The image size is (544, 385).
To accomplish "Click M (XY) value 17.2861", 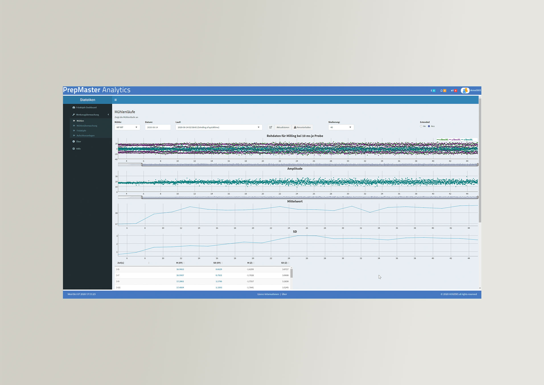I will 180,281.
